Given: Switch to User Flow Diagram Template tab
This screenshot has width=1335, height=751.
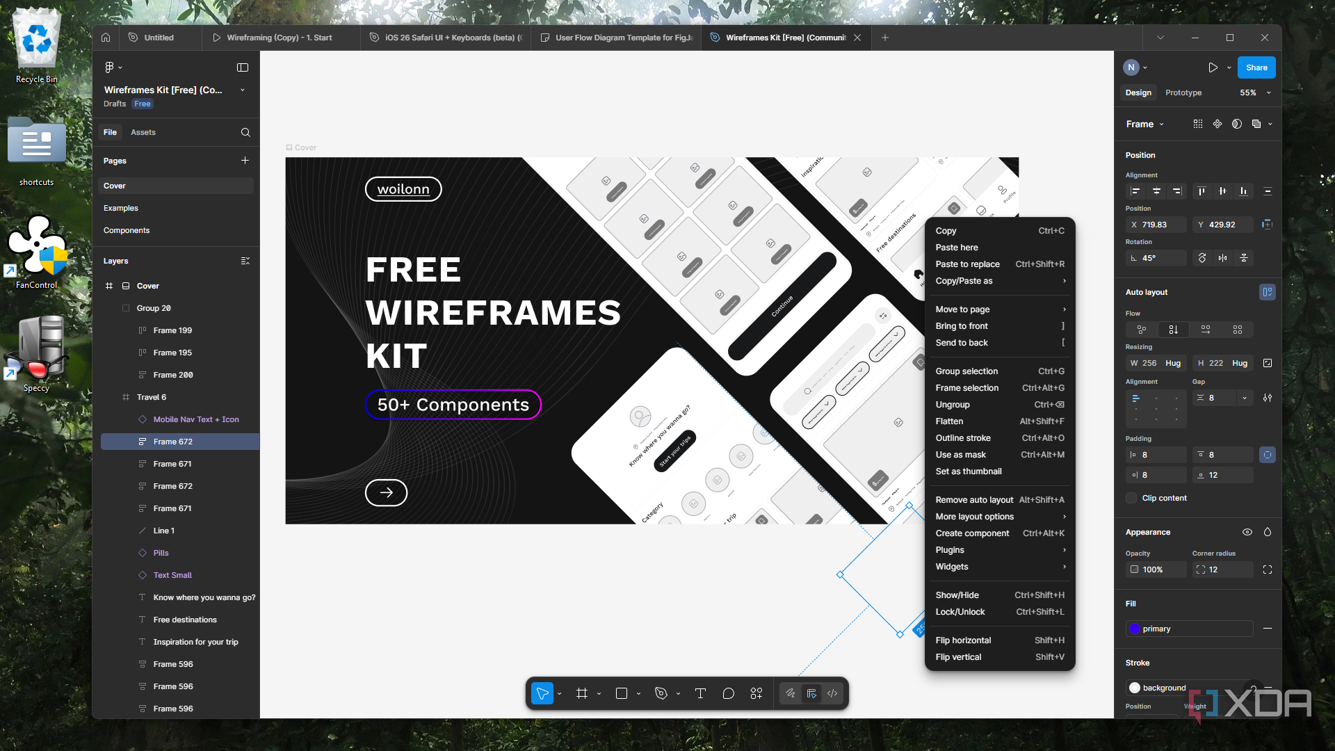Looking at the screenshot, I should pos(616,38).
